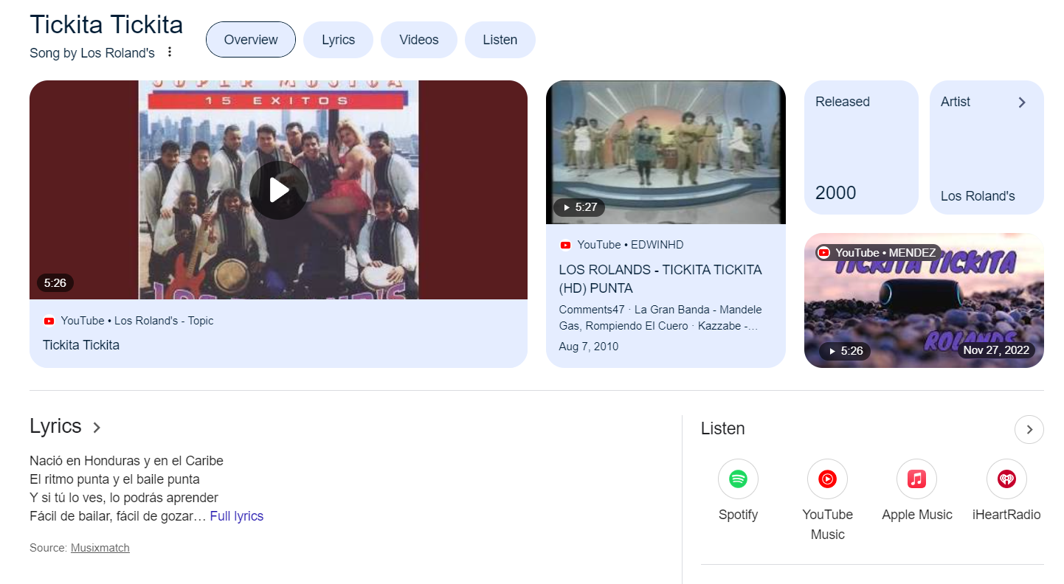Click the lyric line 'Y si tú lo ves, lo podrás aprender'
1064x584 pixels.
point(124,498)
